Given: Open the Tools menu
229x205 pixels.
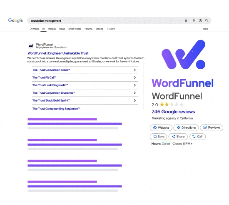Looking at the screenshot, I should click(x=205, y=29).
